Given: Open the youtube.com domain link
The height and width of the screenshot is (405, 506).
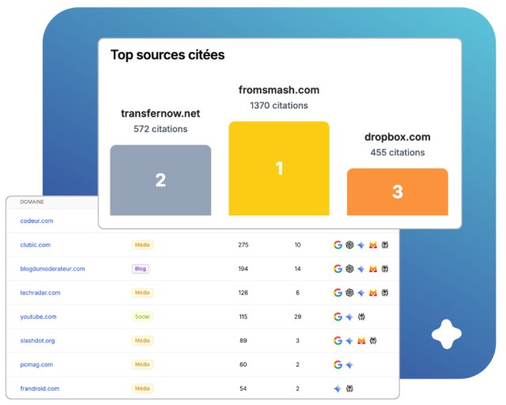Looking at the screenshot, I should (39, 317).
